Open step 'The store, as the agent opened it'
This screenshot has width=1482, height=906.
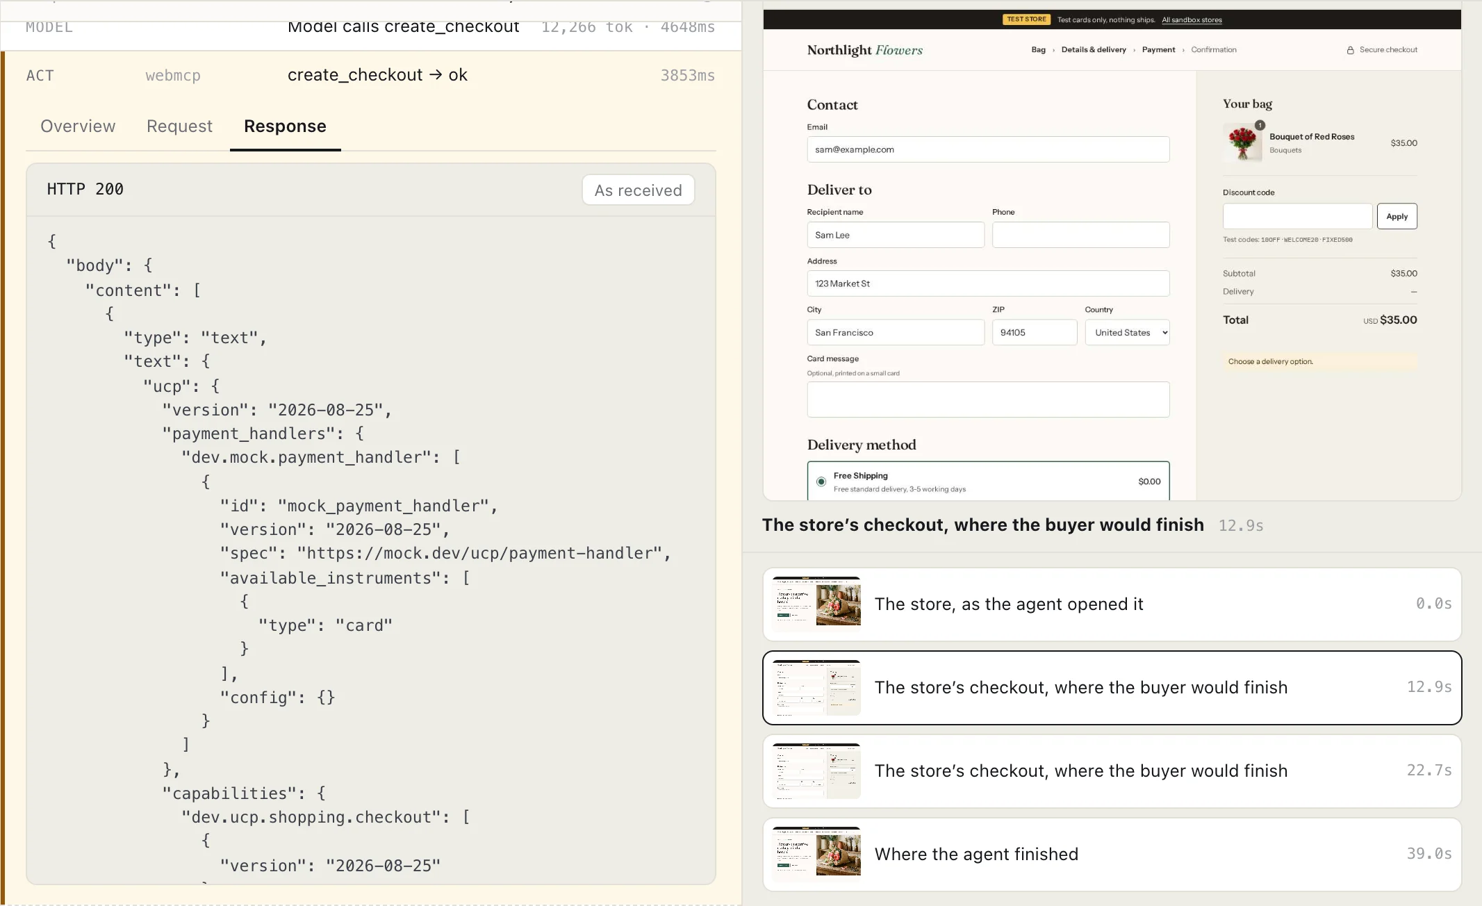[x=1112, y=604]
